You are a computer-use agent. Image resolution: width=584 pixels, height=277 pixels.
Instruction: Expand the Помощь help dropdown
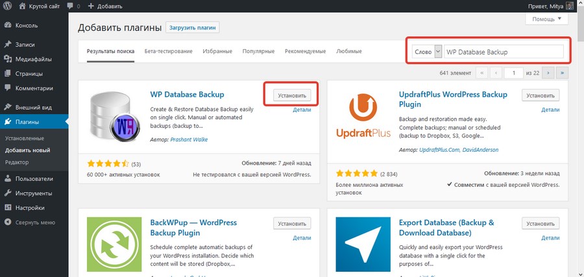[546, 19]
